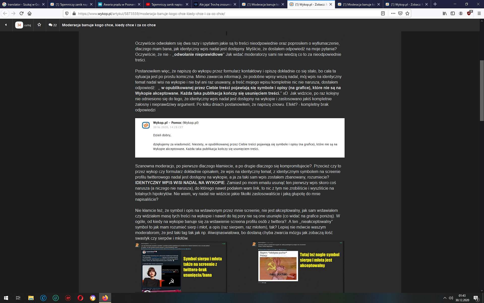Open Firefox account icon
The width and height of the screenshot is (484, 303).
pyautogui.click(x=461, y=13)
